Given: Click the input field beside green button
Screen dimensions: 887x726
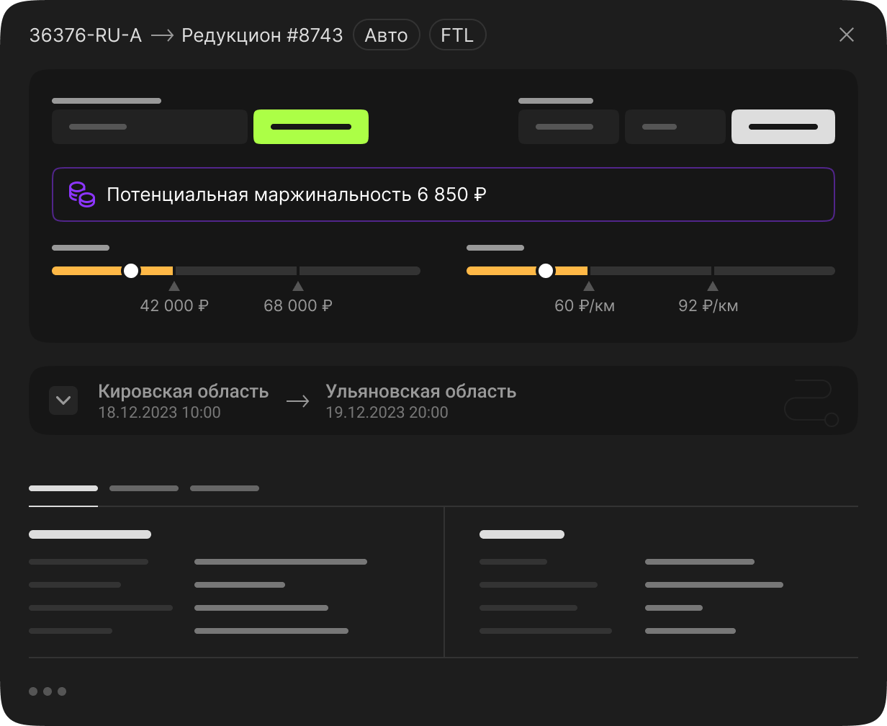Looking at the screenshot, I should [x=150, y=127].
